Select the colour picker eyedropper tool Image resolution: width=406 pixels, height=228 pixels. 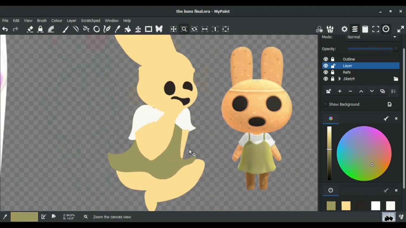[x=117, y=29]
